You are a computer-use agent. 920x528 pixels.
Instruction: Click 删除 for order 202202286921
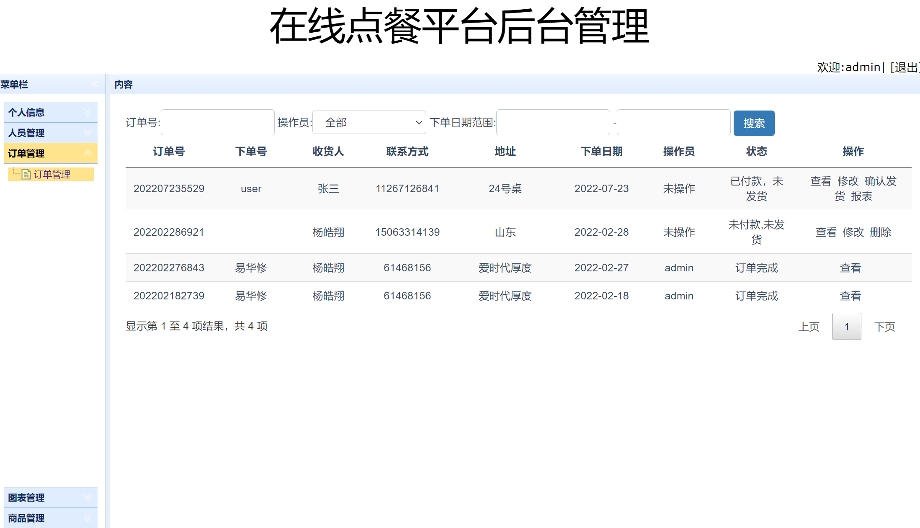881,232
